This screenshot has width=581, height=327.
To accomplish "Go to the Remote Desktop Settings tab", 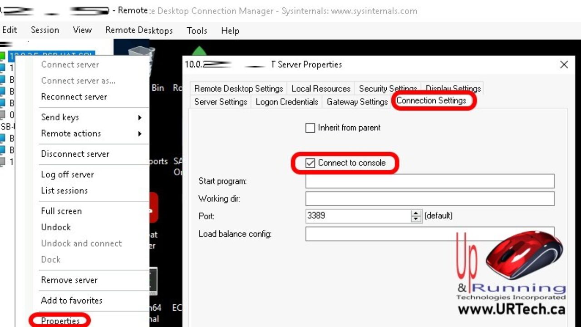I will [238, 89].
